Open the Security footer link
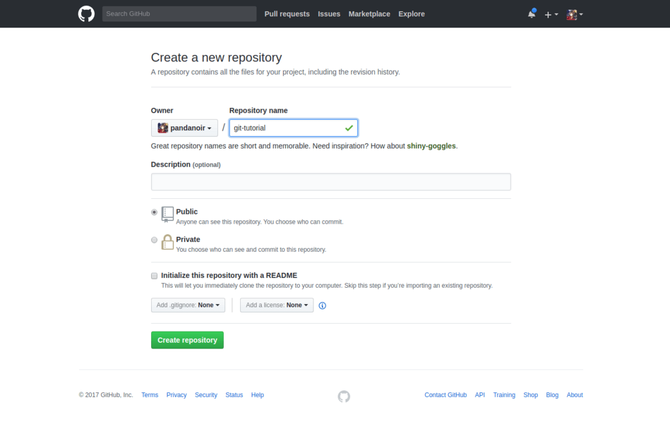This screenshot has width=670, height=431. click(206, 394)
